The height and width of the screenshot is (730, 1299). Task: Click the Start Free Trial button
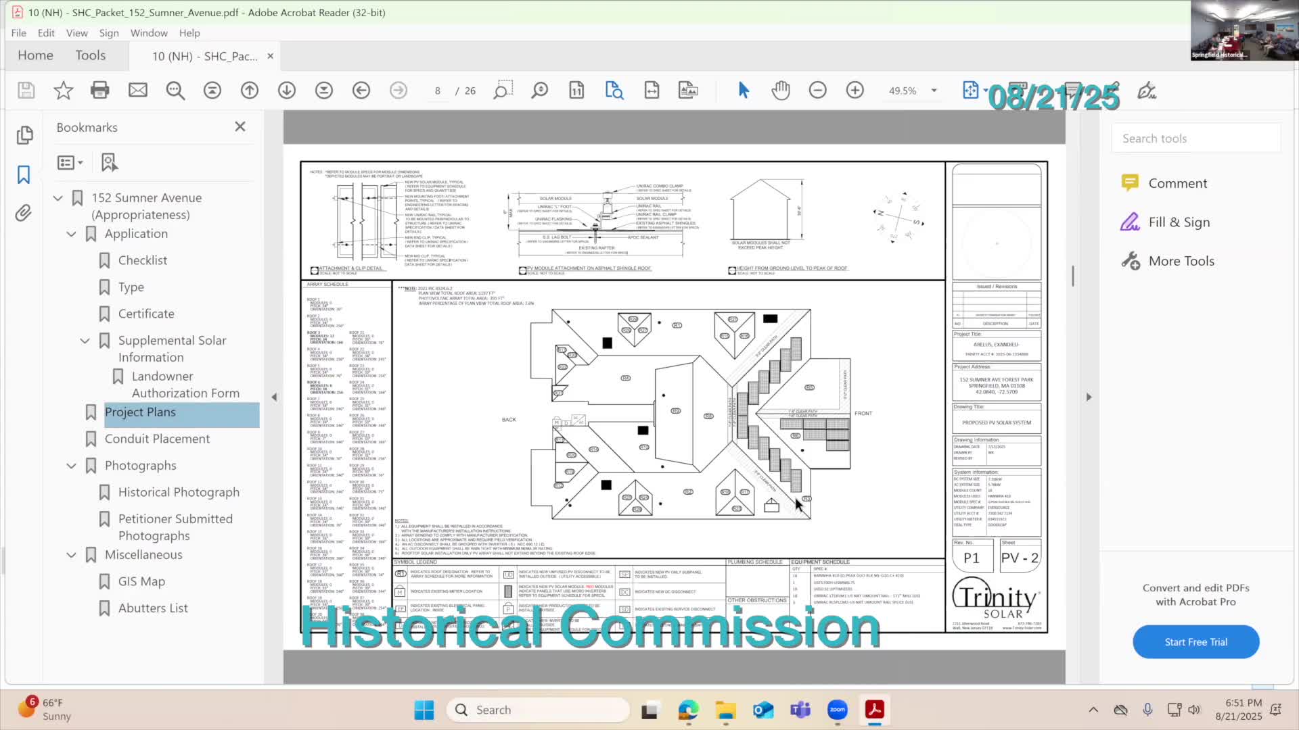pyautogui.click(x=1195, y=641)
